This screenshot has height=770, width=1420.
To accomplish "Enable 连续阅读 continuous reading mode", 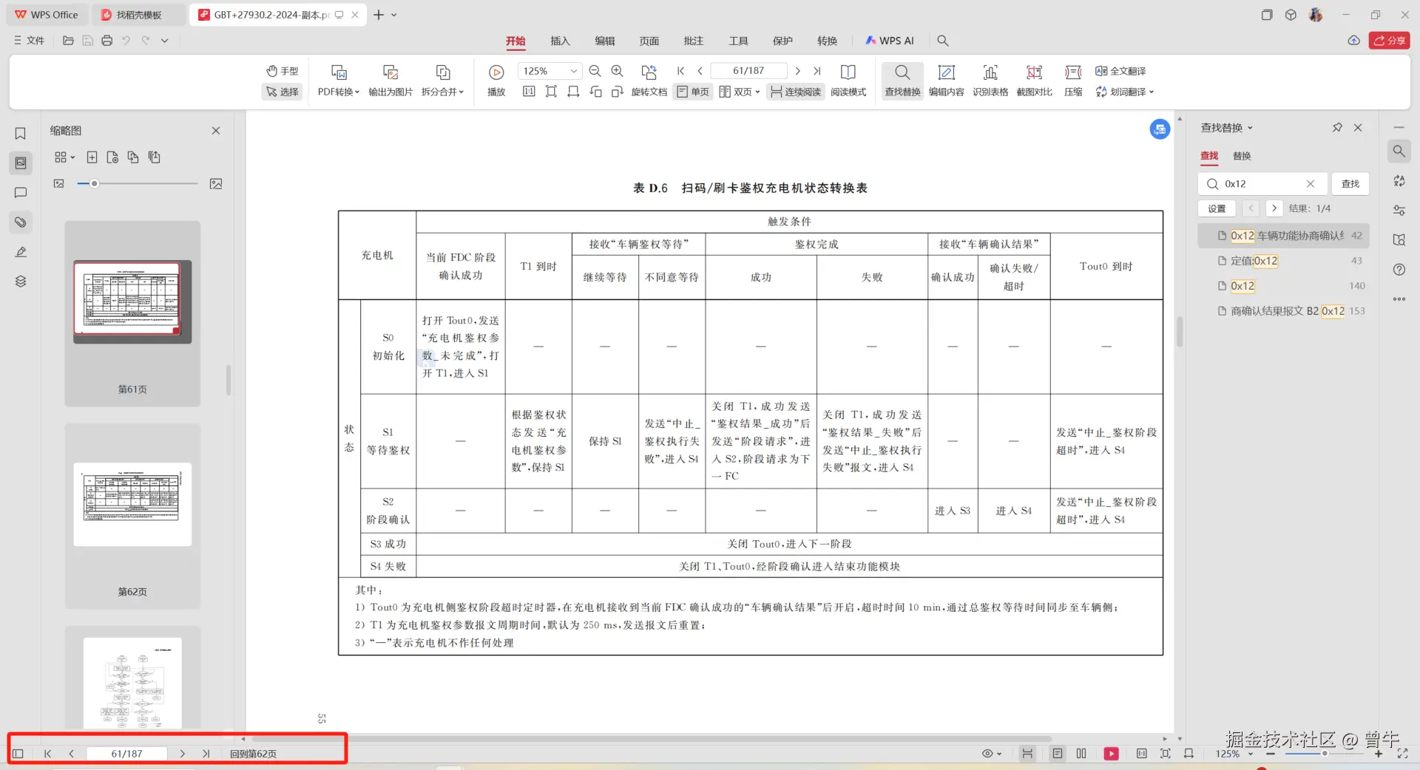I will coord(795,92).
